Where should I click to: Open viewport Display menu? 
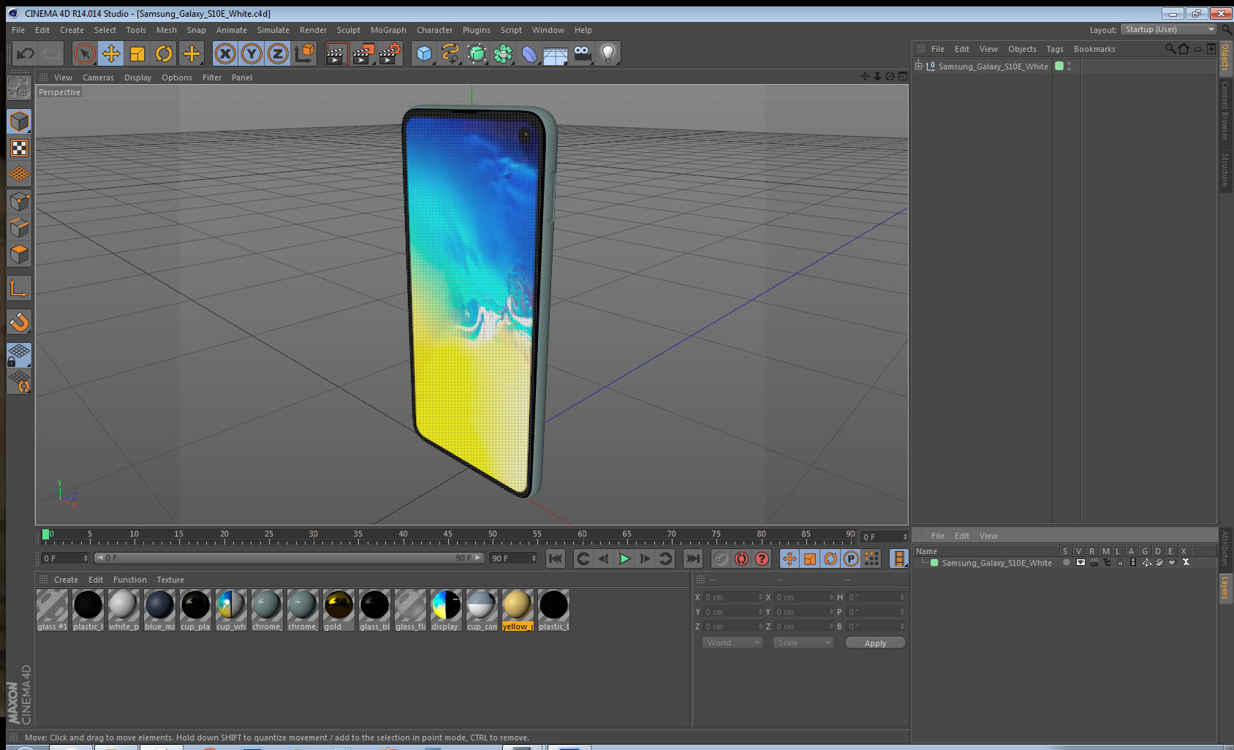click(137, 77)
